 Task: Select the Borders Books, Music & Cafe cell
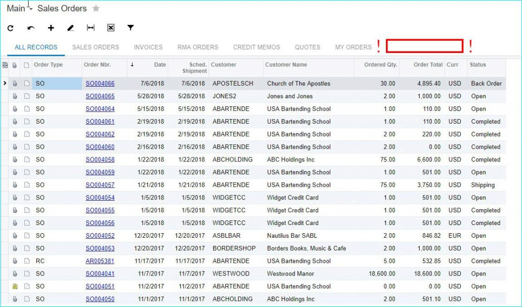[x=306, y=248]
